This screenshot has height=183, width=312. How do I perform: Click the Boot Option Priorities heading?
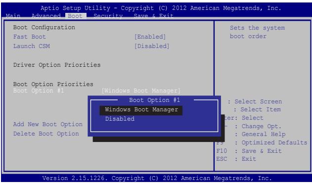53,84
